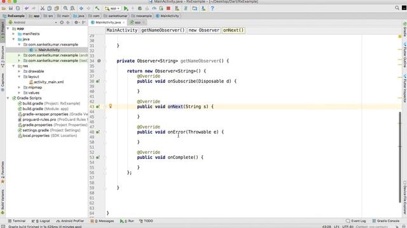Click the Open folder toolbar icon
The image size is (407, 228).
pyautogui.click(x=4, y=8)
